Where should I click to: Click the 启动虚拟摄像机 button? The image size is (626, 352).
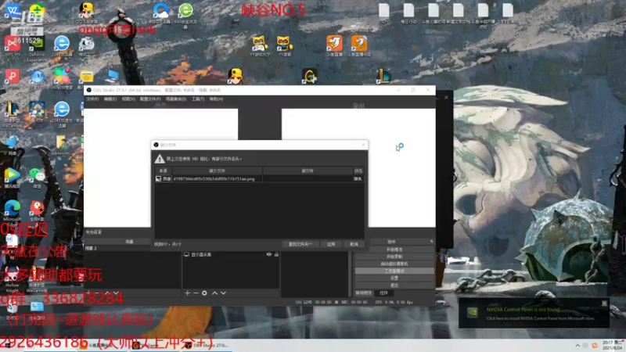(394, 264)
